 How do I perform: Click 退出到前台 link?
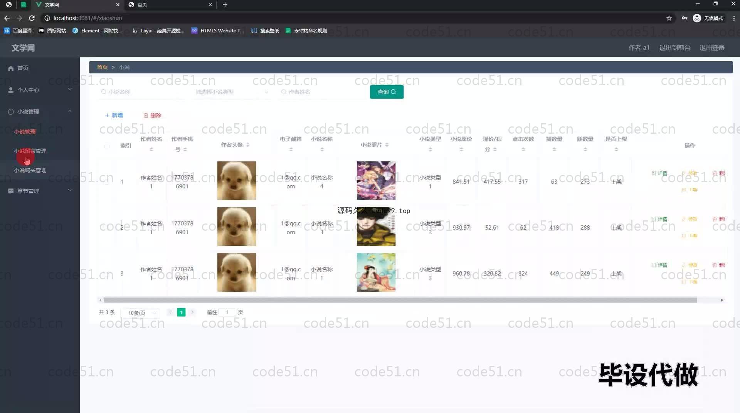(674, 48)
